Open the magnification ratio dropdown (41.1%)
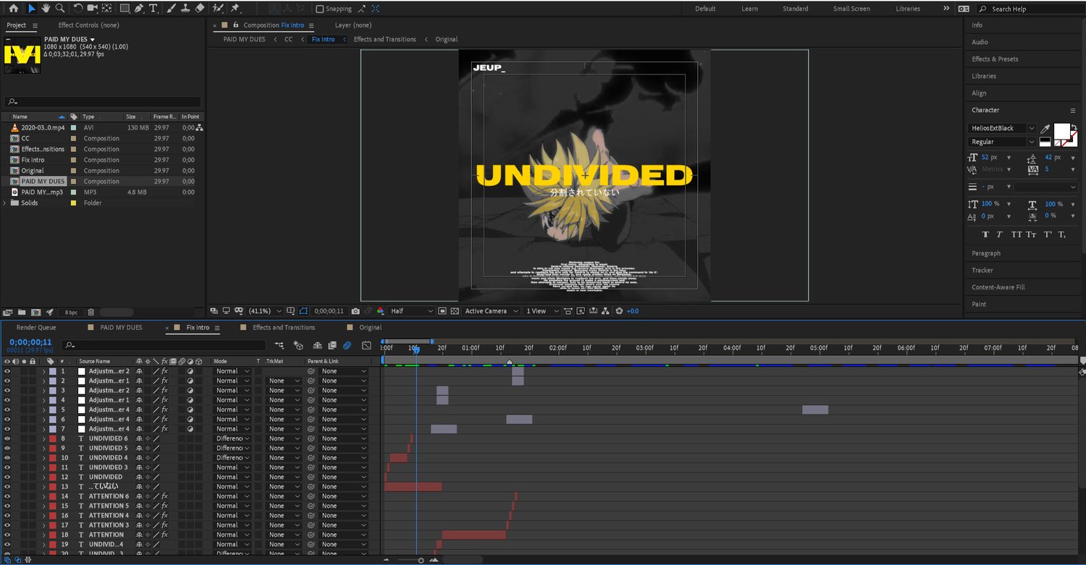 (x=264, y=311)
